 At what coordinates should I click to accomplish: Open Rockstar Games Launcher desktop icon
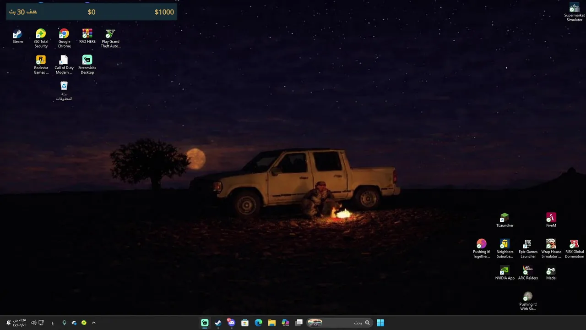click(41, 65)
